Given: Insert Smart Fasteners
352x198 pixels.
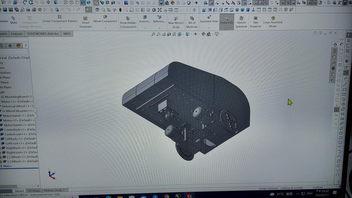Looking at the screenshot, I should pyautogui.click(x=86, y=22).
